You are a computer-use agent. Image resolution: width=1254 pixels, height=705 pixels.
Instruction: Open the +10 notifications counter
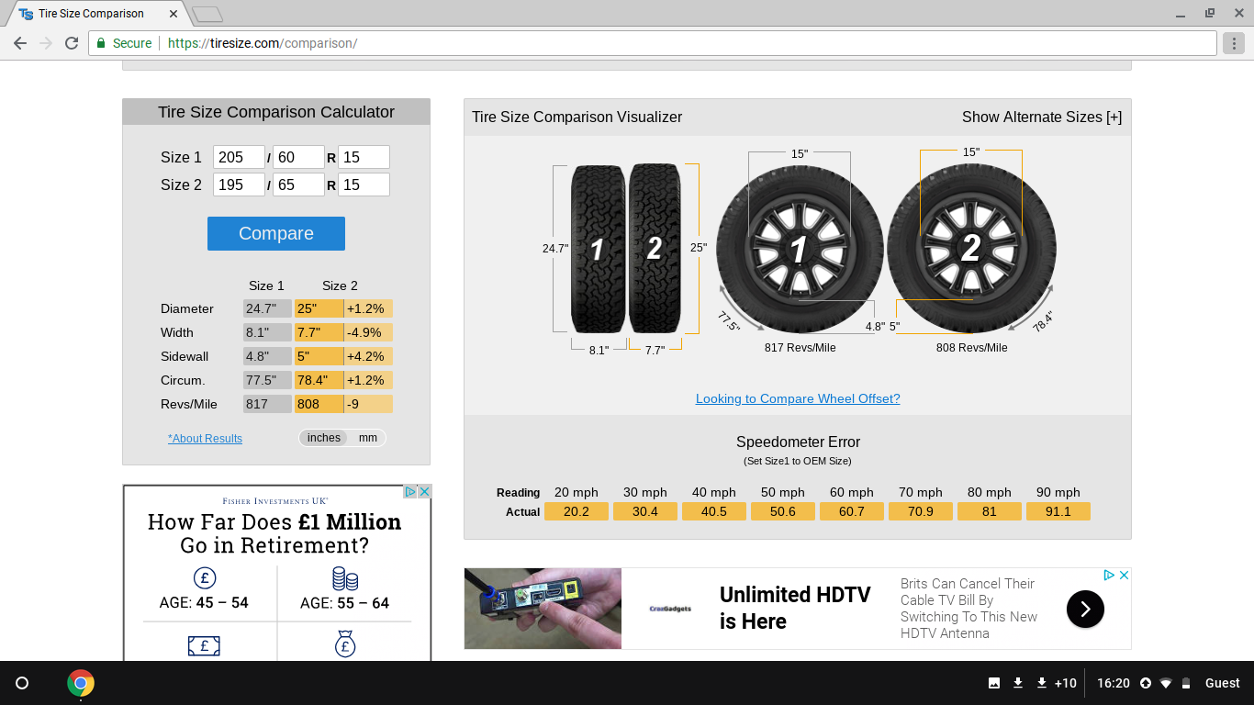(x=1067, y=683)
